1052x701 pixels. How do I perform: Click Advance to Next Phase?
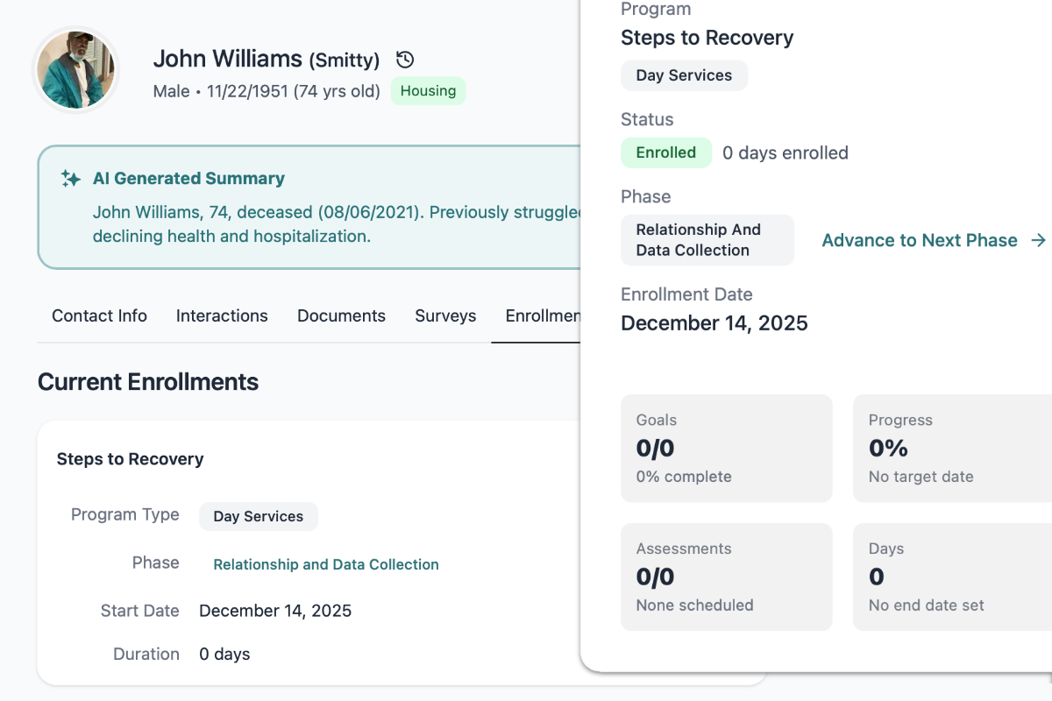click(919, 240)
